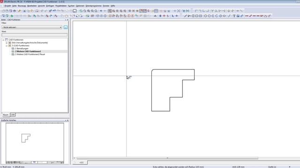Insert a hyperlink via chain icon

coord(242,16)
